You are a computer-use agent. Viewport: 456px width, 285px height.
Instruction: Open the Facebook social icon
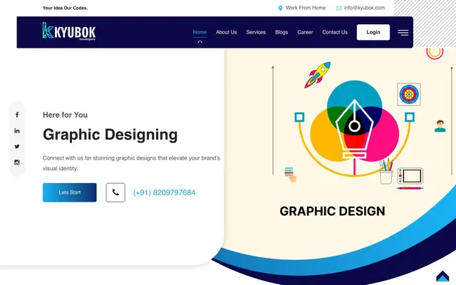pos(17,115)
